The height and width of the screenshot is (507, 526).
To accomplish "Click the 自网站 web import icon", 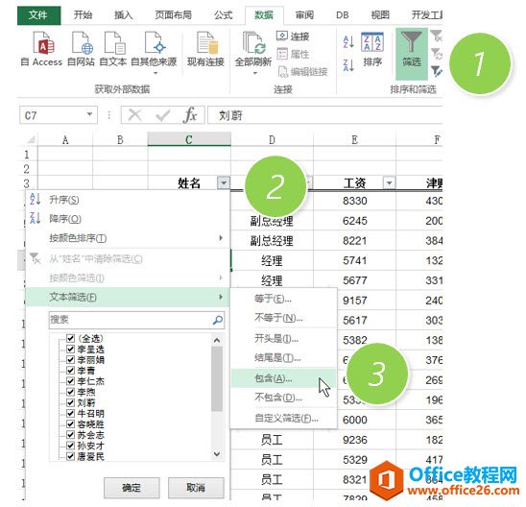I will click(82, 43).
